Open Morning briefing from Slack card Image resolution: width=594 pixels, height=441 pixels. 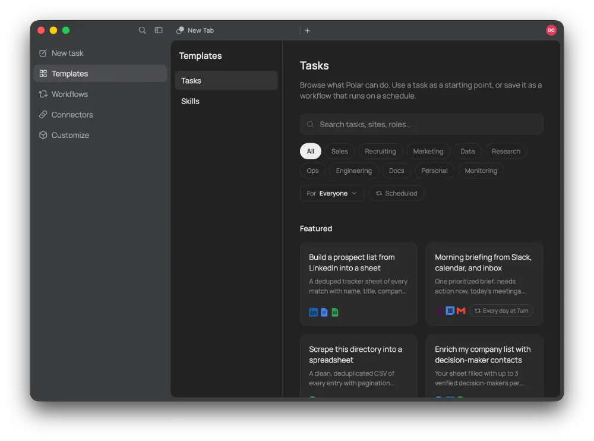[485, 284]
